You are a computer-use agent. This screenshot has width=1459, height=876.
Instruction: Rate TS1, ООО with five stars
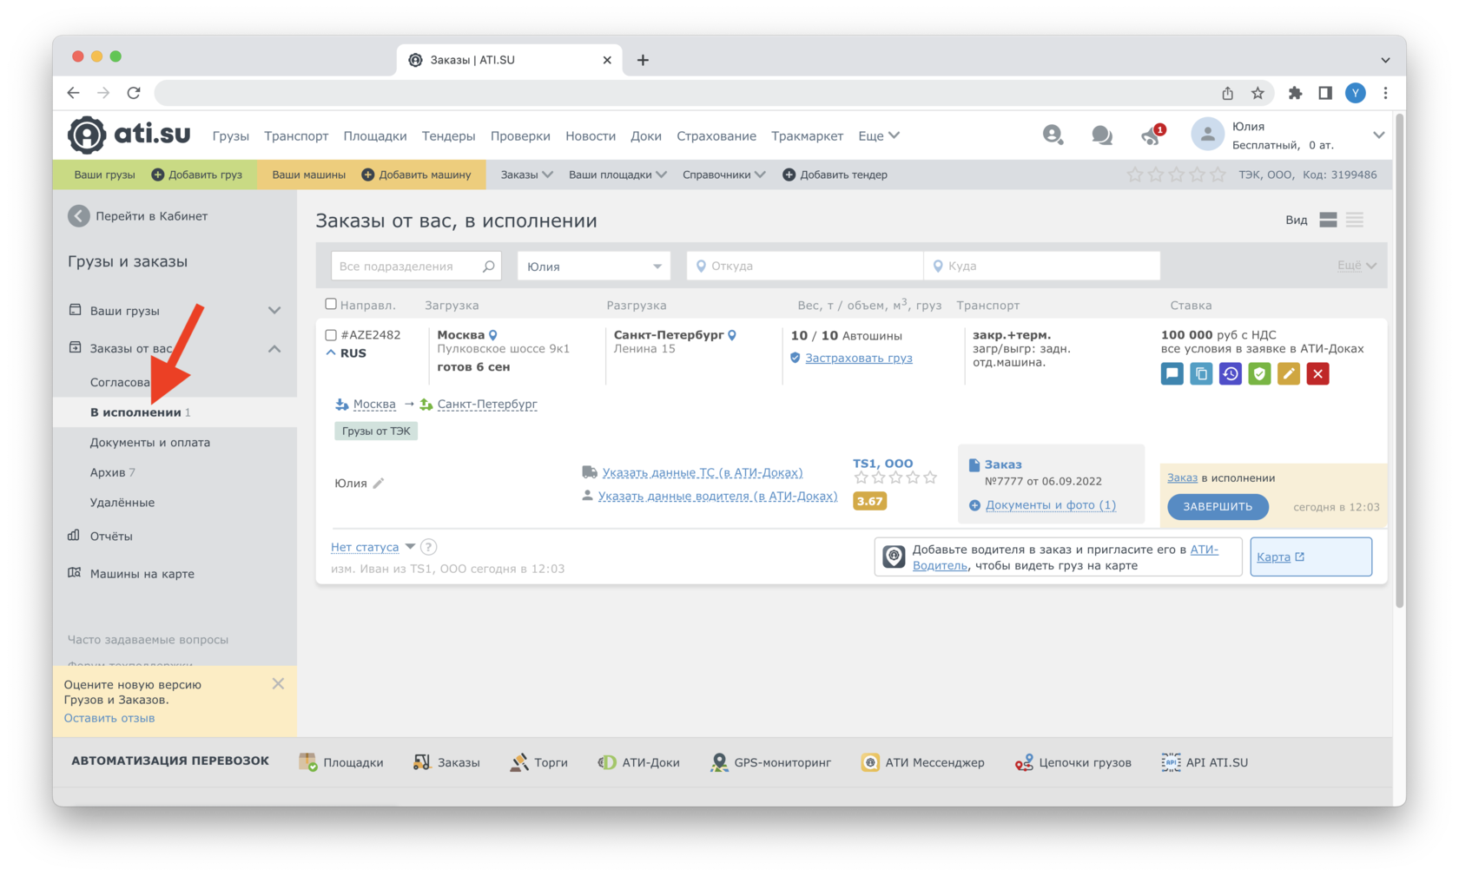(x=930, y=478)
